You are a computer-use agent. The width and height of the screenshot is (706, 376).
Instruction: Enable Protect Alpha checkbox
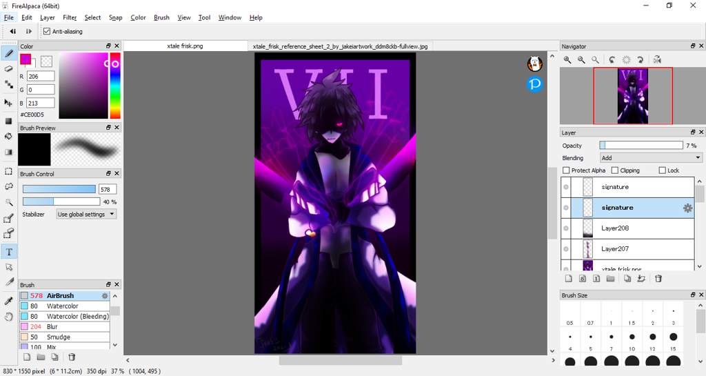click(x=566, y=170)
